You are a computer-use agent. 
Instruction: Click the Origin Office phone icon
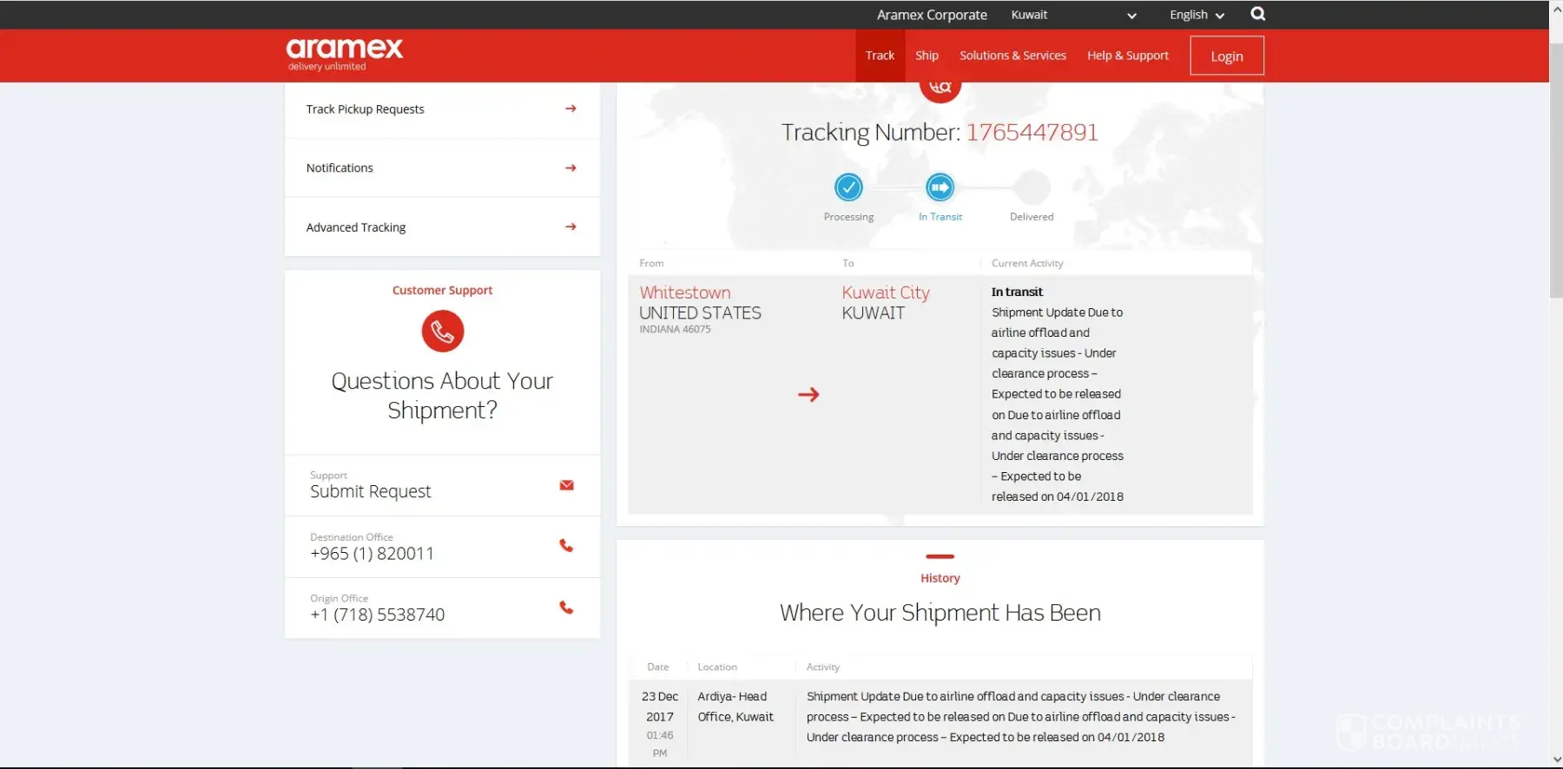[x=566, y=608]
